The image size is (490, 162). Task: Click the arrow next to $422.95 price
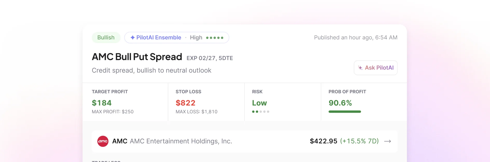(x=387, y=141)
